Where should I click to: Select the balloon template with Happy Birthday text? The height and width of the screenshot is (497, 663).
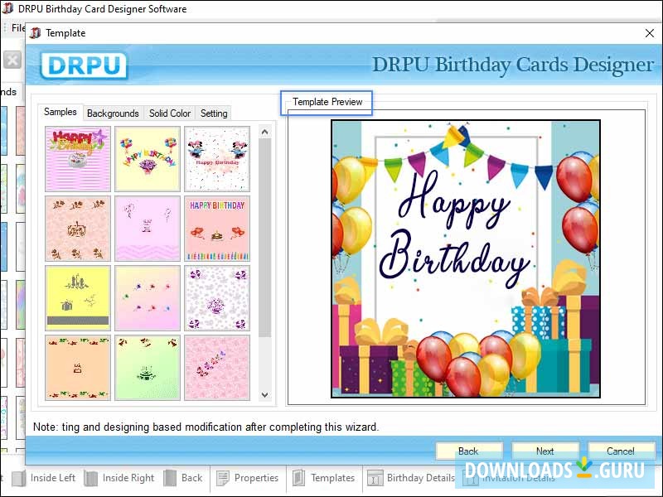[x=148, y=158]
